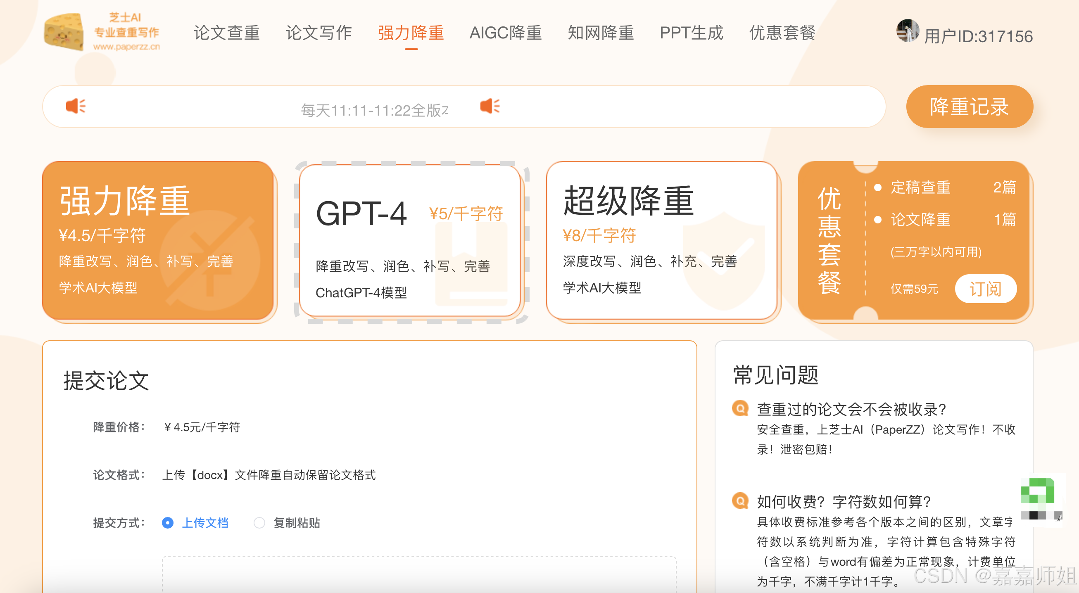Image resolution: width=1079 pixels, height=593 pixels.
Task: Open the 论文查重 nav tab
Action: [227, 33]
